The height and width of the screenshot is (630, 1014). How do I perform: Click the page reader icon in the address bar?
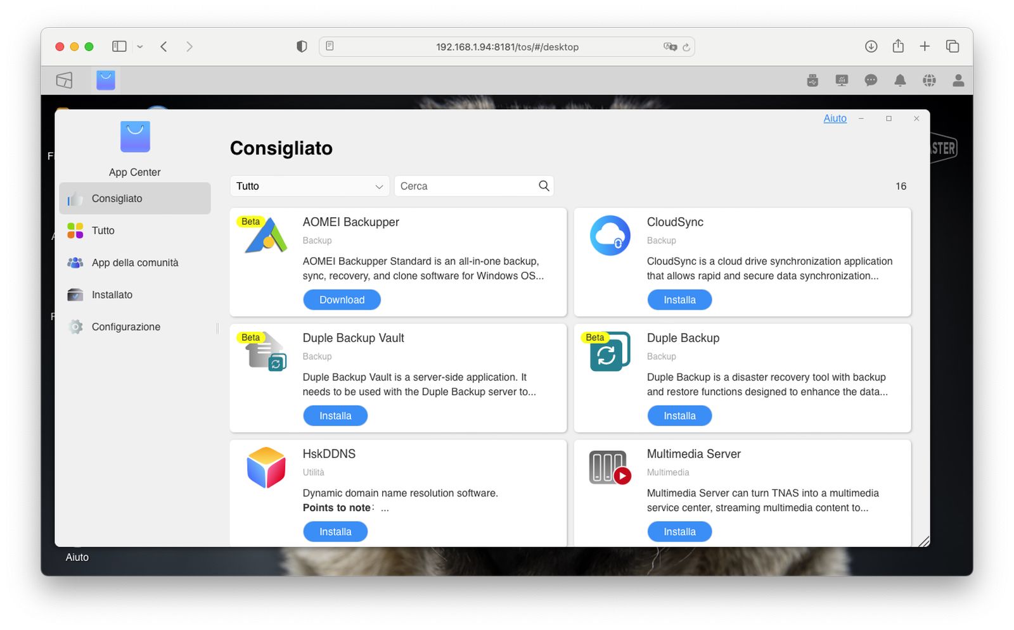[330, 46]
